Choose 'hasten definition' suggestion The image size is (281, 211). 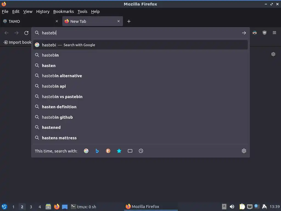(x=140, y=107)
